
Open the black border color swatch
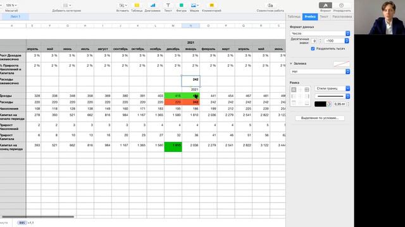coord(320,104)
